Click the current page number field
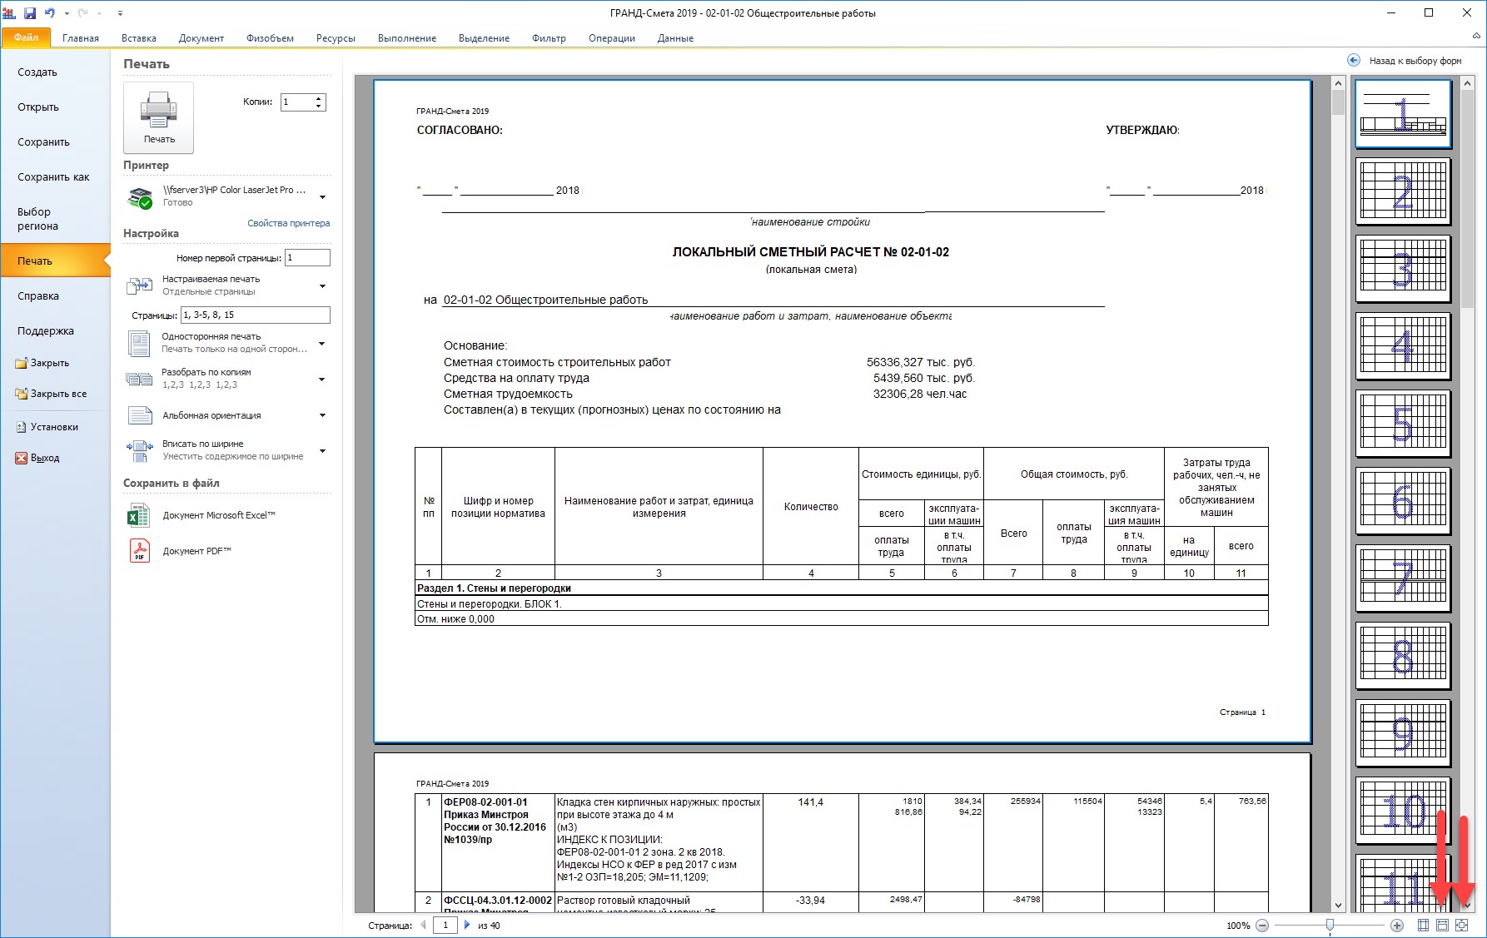This screenshot has width=1487, height=938. (445, 925)
